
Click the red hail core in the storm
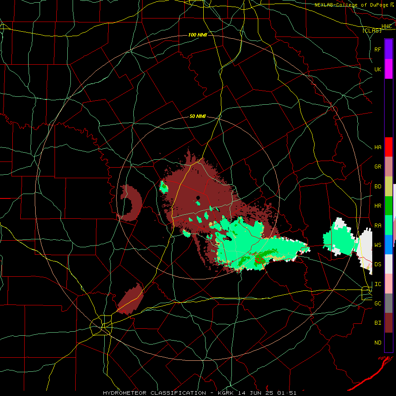point(258,260)
